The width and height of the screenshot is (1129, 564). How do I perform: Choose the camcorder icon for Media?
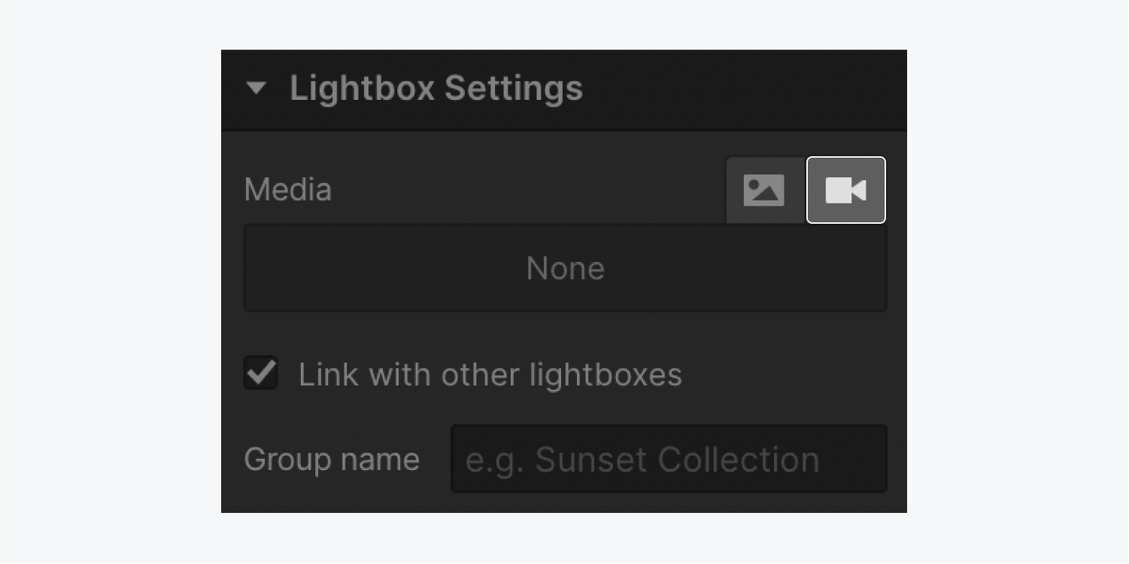pos(845,190)
